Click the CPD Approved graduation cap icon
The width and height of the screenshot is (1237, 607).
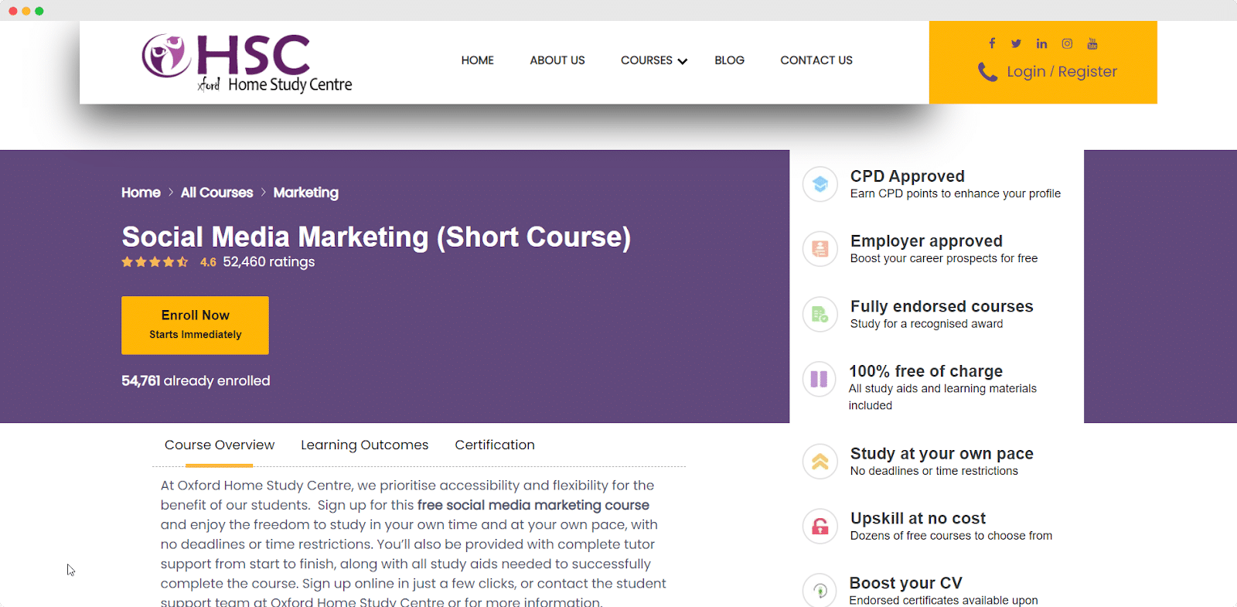point(820,184)
